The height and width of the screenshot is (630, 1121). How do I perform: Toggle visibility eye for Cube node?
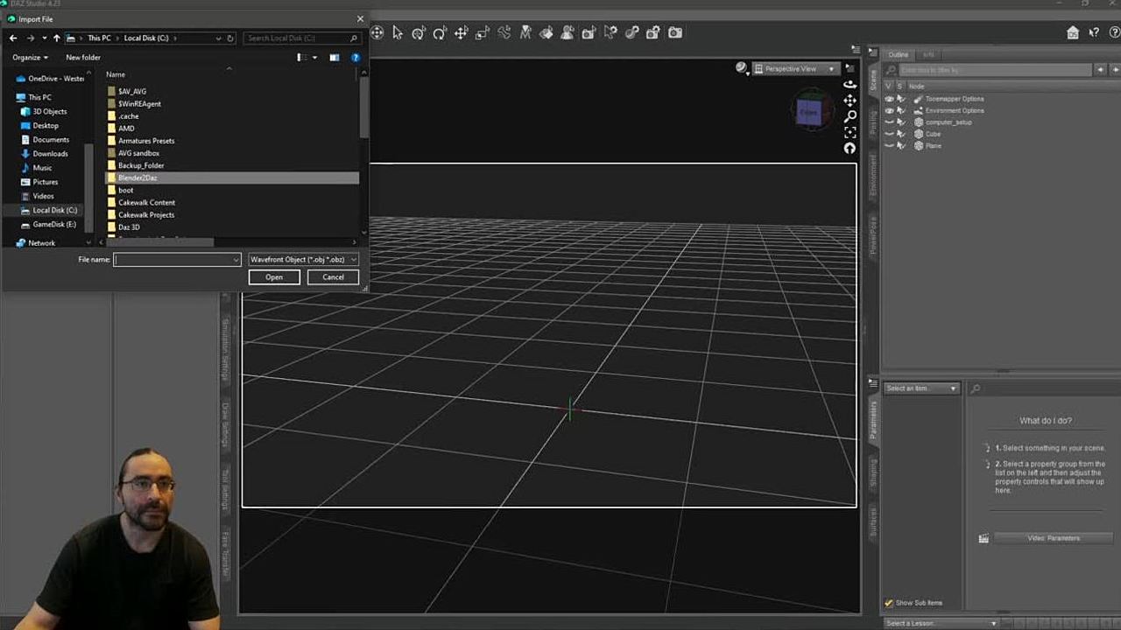click(x=889, y=134)
